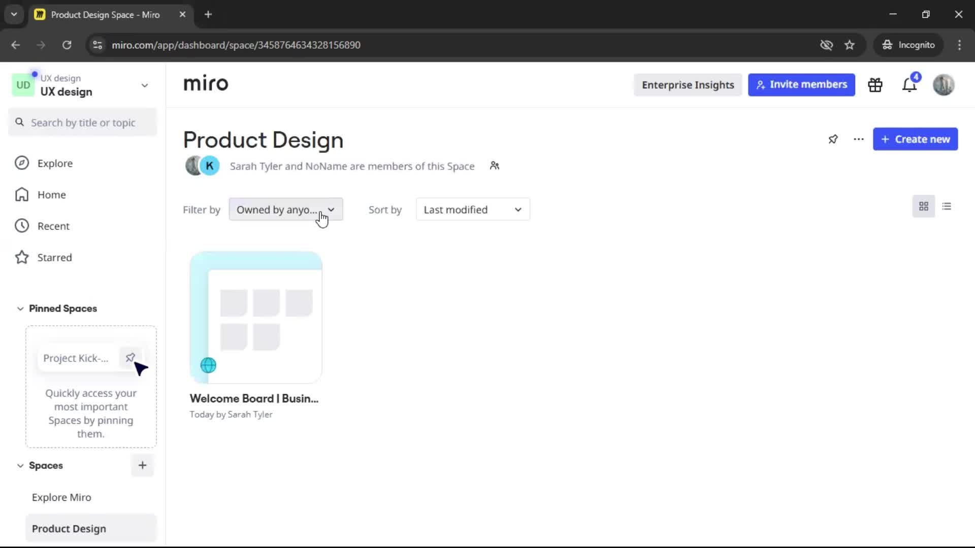Screen dimensions: 975x548
Task: Open the space more options menu
Action: (x=859, y=139)
